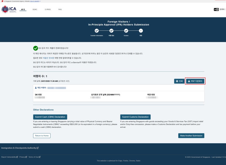Click the 'DE 번호' label
The width and height of the screenshot is (226, 165).
coord(38,95)
